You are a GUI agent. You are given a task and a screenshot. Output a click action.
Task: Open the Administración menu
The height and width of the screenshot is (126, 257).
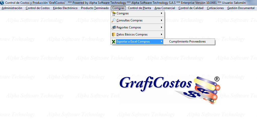click(x=12, y=8)
